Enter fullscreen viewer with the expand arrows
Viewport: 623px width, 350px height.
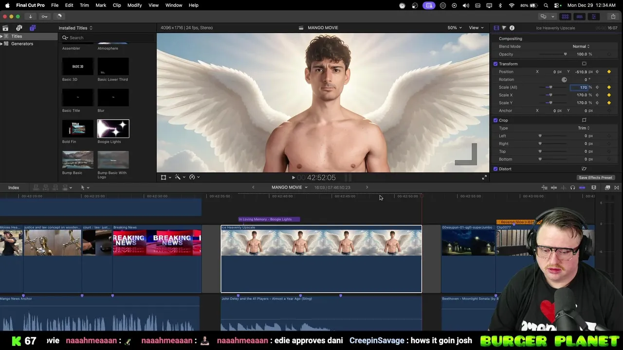484,177
